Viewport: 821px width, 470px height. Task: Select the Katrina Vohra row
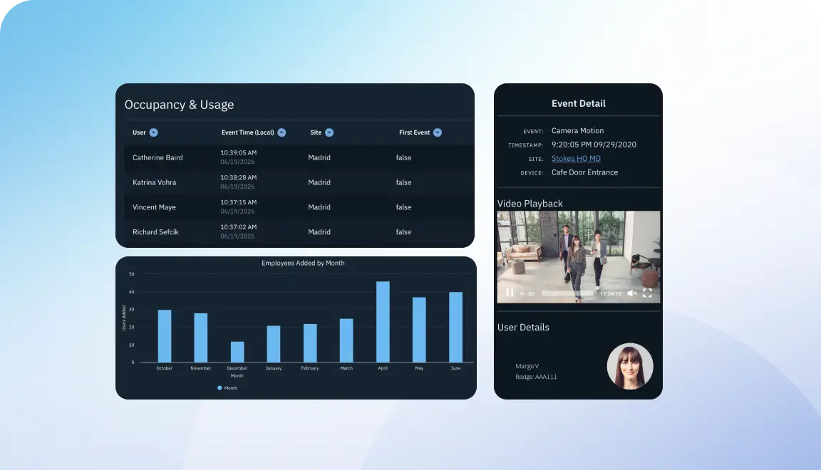[x=299, y=182]
